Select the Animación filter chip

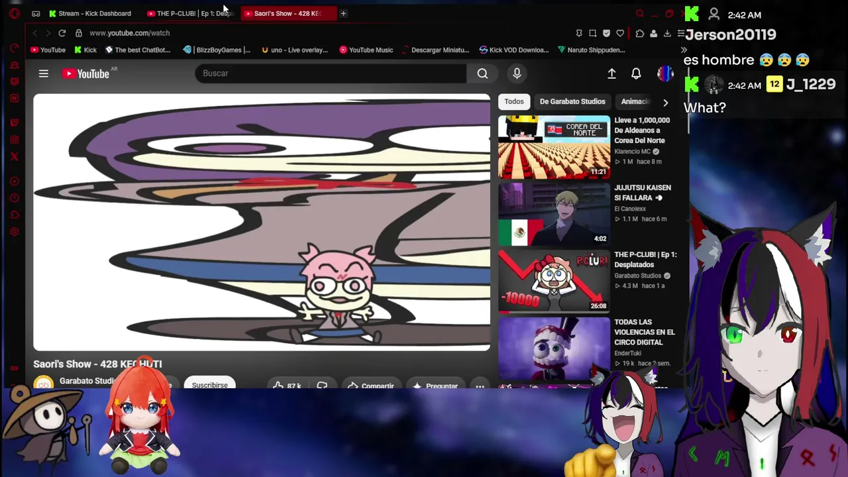(x=635, y=101)
